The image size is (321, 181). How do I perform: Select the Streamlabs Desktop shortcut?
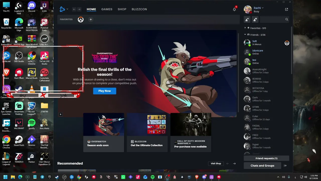click(19, 109)
